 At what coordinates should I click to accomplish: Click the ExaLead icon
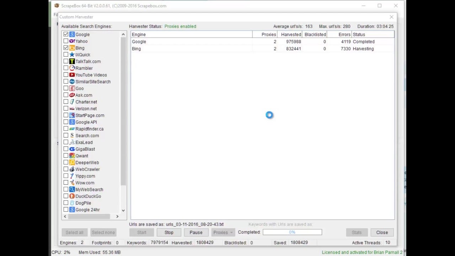tap(72, 143)
